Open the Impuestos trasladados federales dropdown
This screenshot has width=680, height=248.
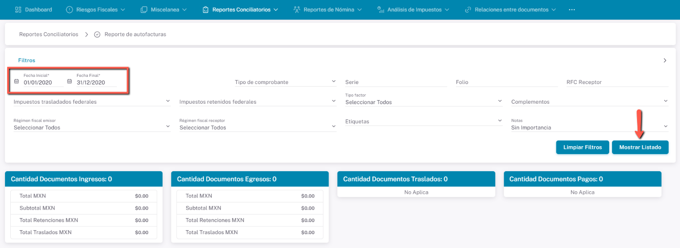[x=168, y=101]
